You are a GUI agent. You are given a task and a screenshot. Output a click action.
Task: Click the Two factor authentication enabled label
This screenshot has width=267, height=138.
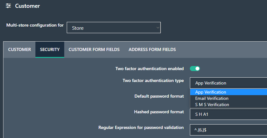149,69
